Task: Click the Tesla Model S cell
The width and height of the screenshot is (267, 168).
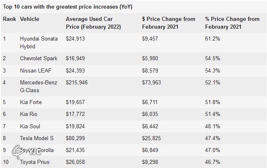Action: pos(37,138)
